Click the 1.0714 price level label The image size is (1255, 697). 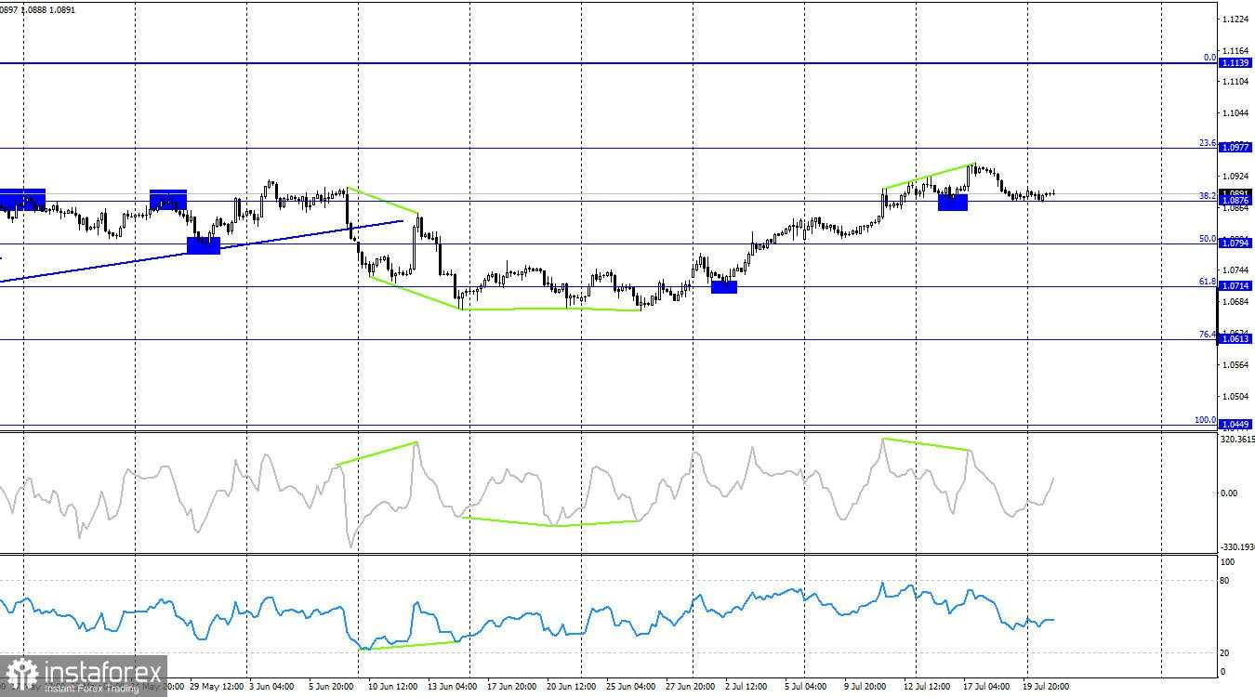click(x=1235, y=286)
